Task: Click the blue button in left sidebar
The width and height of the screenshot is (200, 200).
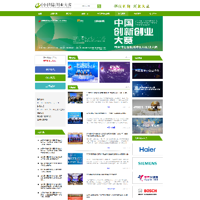Action: (50, 69)
